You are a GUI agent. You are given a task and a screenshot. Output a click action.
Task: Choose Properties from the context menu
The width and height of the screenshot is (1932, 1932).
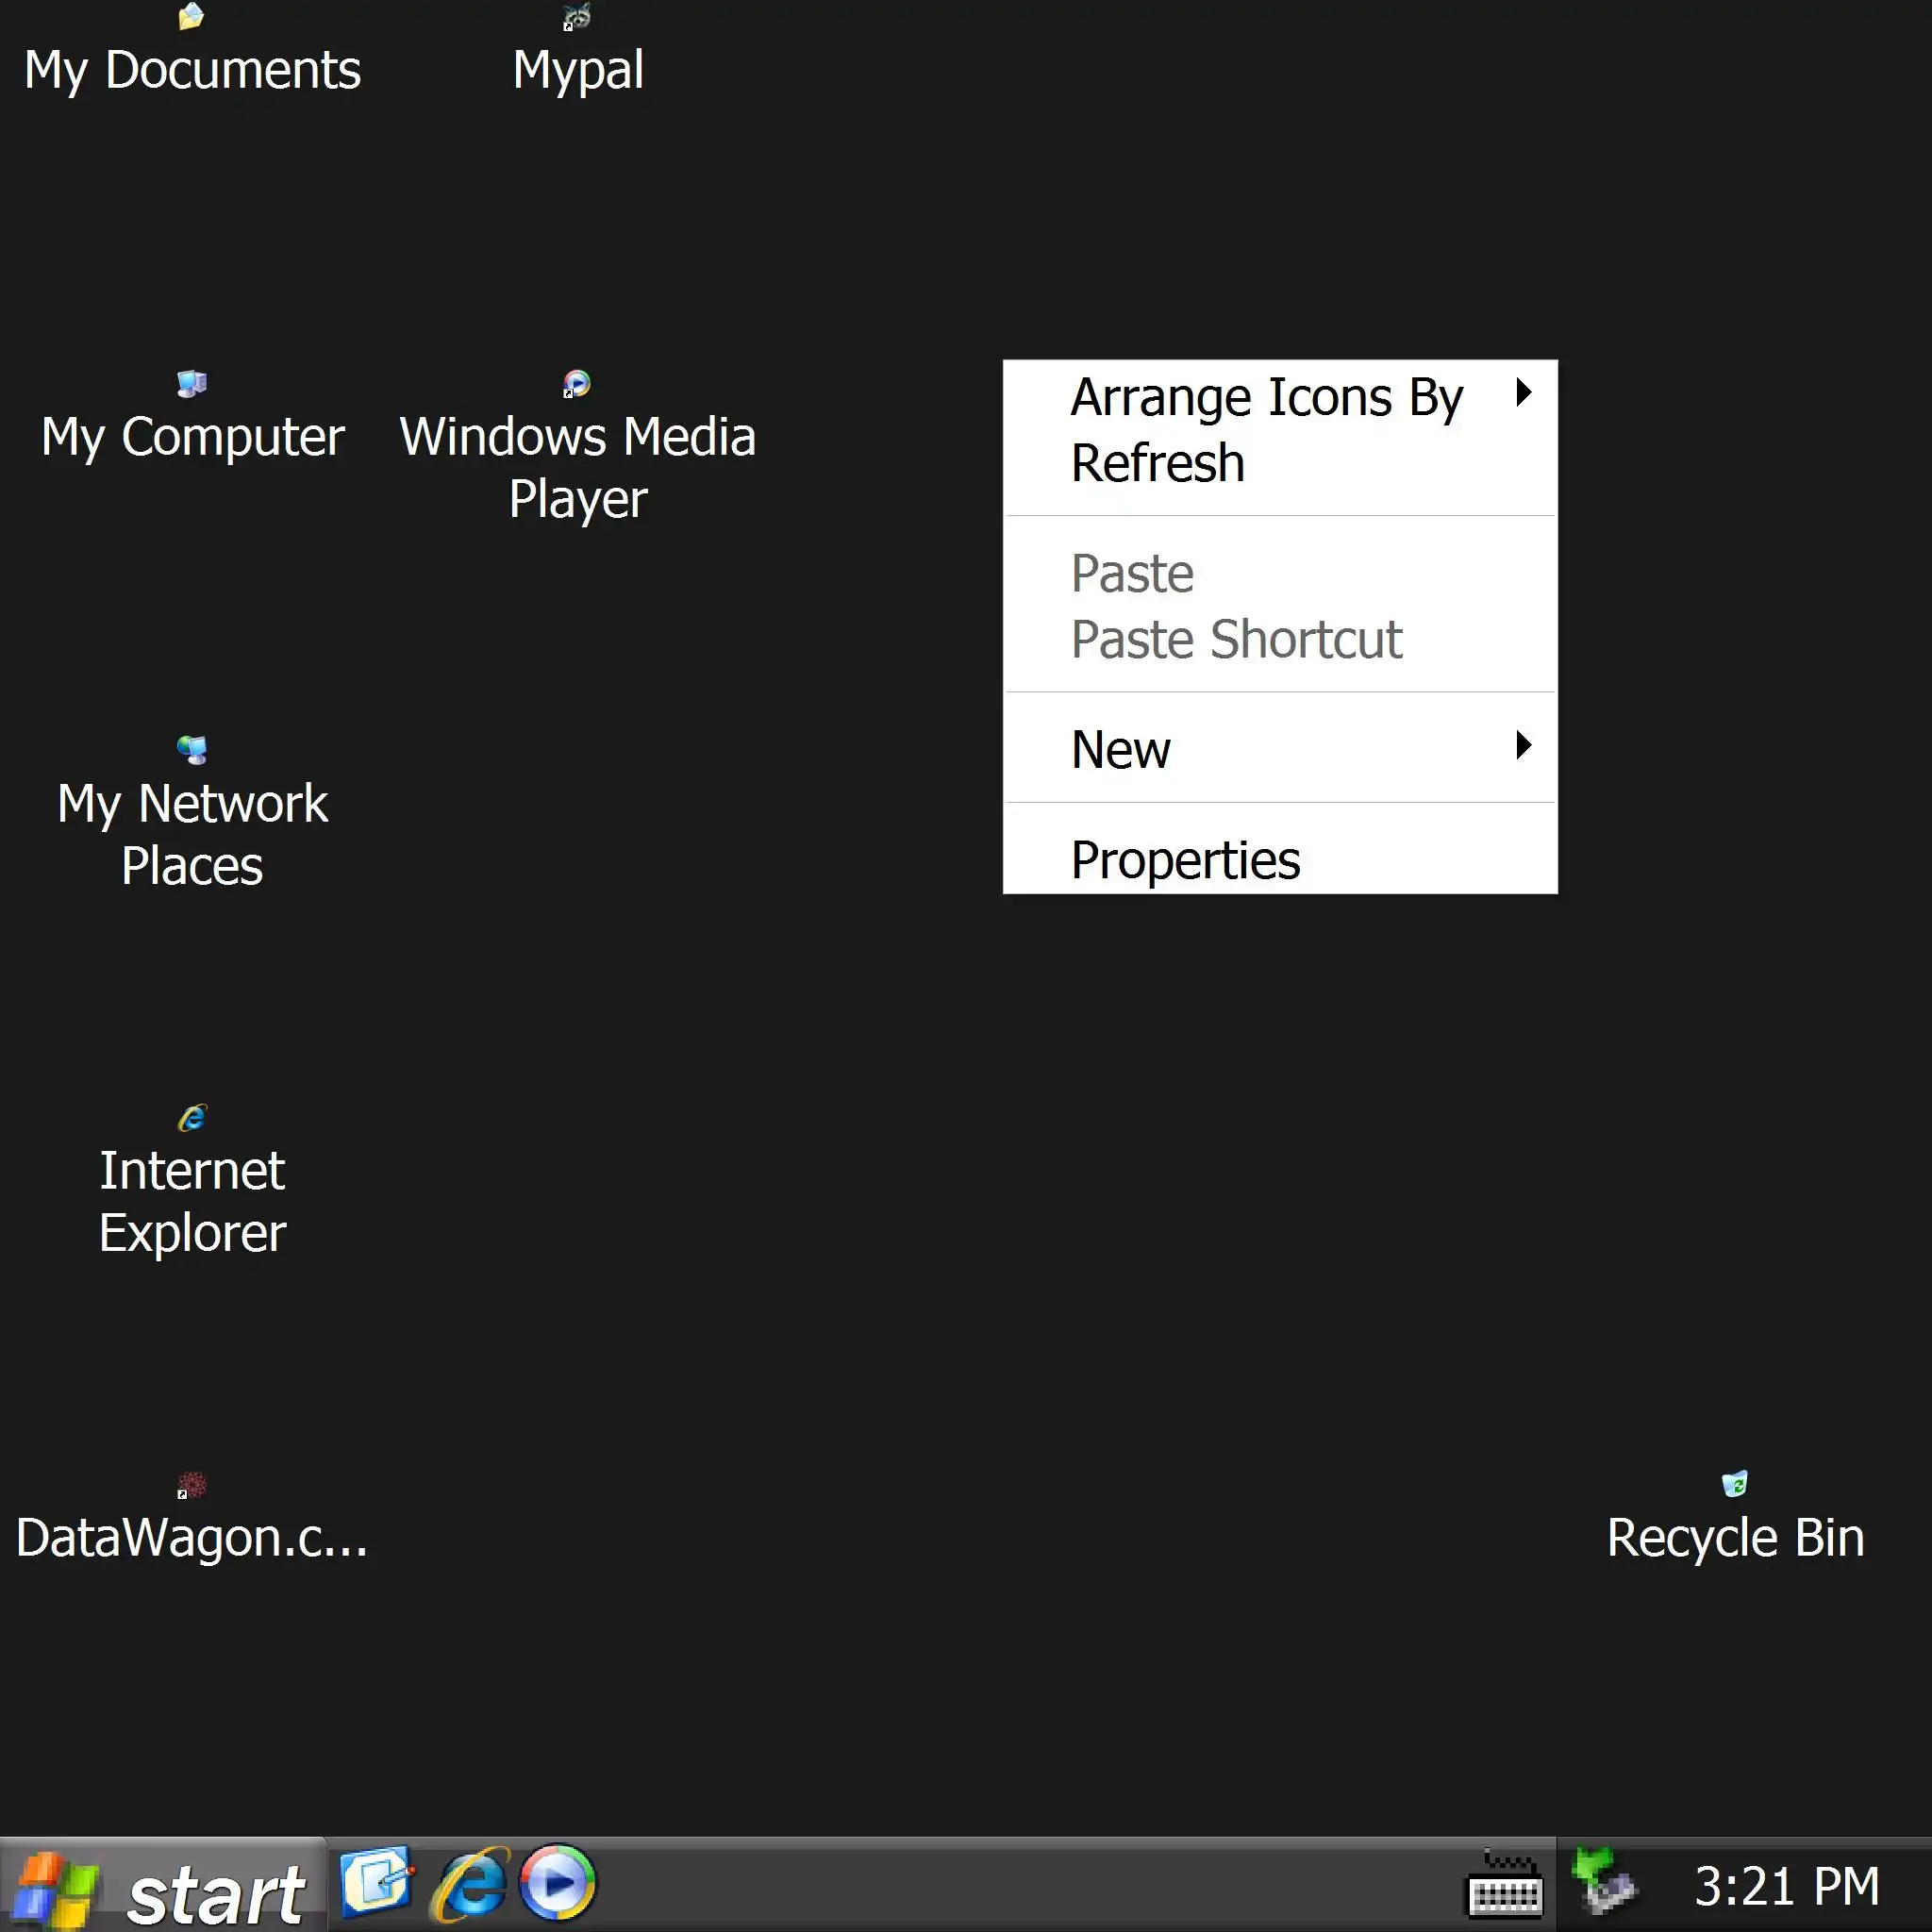1184,860
